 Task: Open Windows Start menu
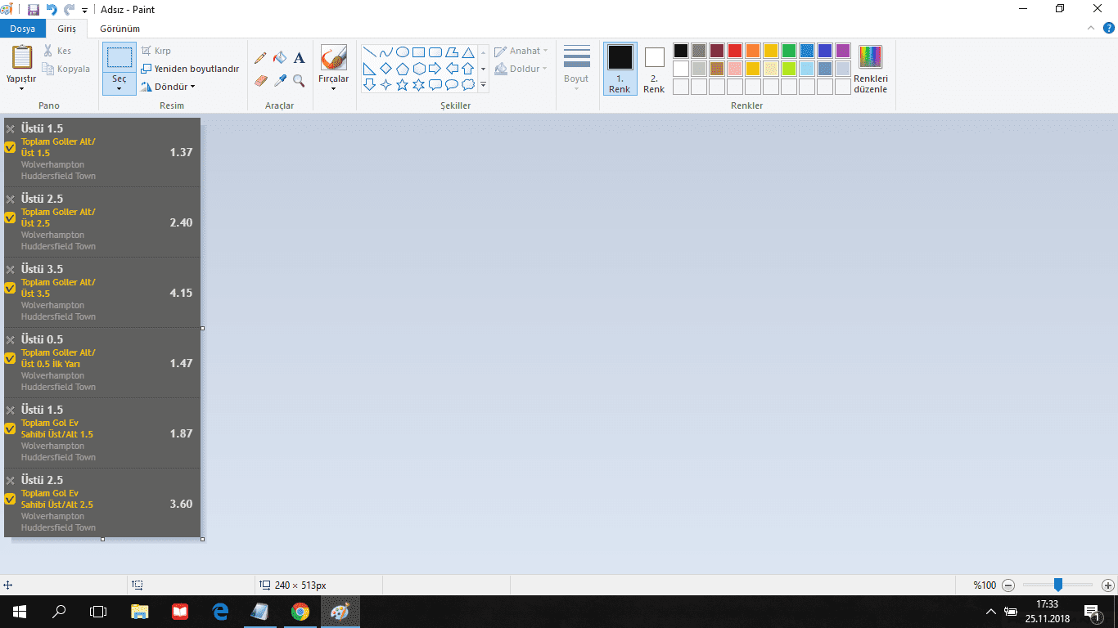click(19, 611)
